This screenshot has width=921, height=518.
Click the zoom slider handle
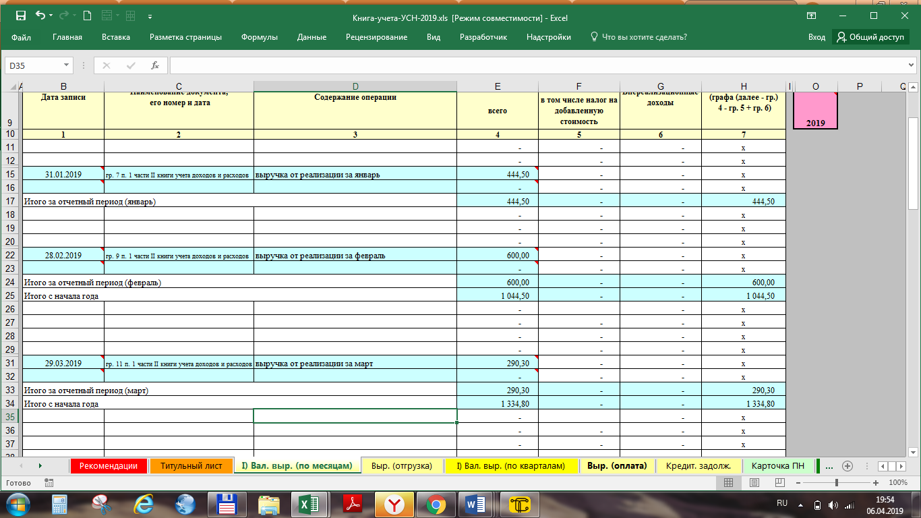[x=837, y=483]
